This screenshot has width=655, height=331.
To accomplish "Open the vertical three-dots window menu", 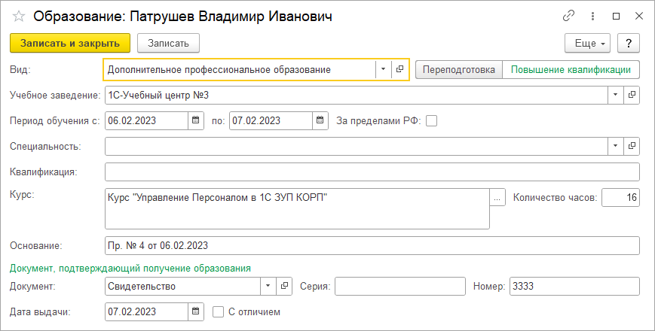I will [x=592, y=17].
